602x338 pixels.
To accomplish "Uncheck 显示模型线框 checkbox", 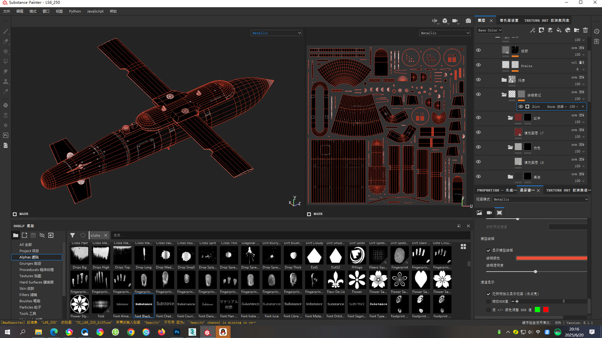I will (488, 250).
